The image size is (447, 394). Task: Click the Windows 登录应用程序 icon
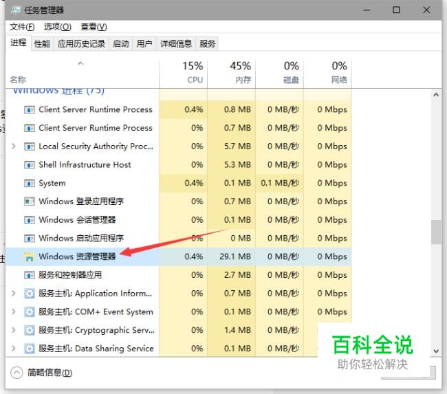[x=30, y=201]
